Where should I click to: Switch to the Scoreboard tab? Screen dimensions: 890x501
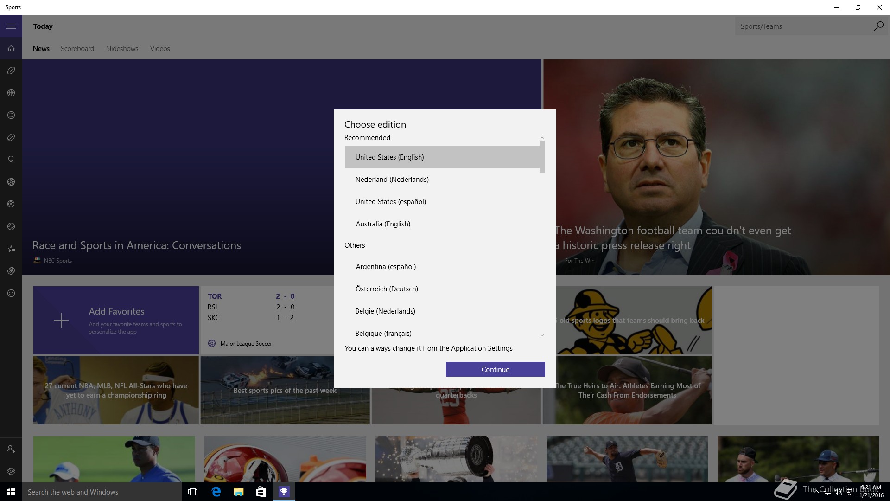pos(77,49)
